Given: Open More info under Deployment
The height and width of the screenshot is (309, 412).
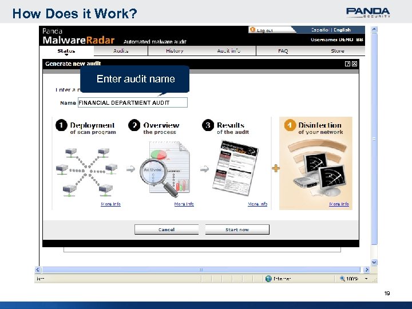Looking at the screenshot, I should pos(110,204).
